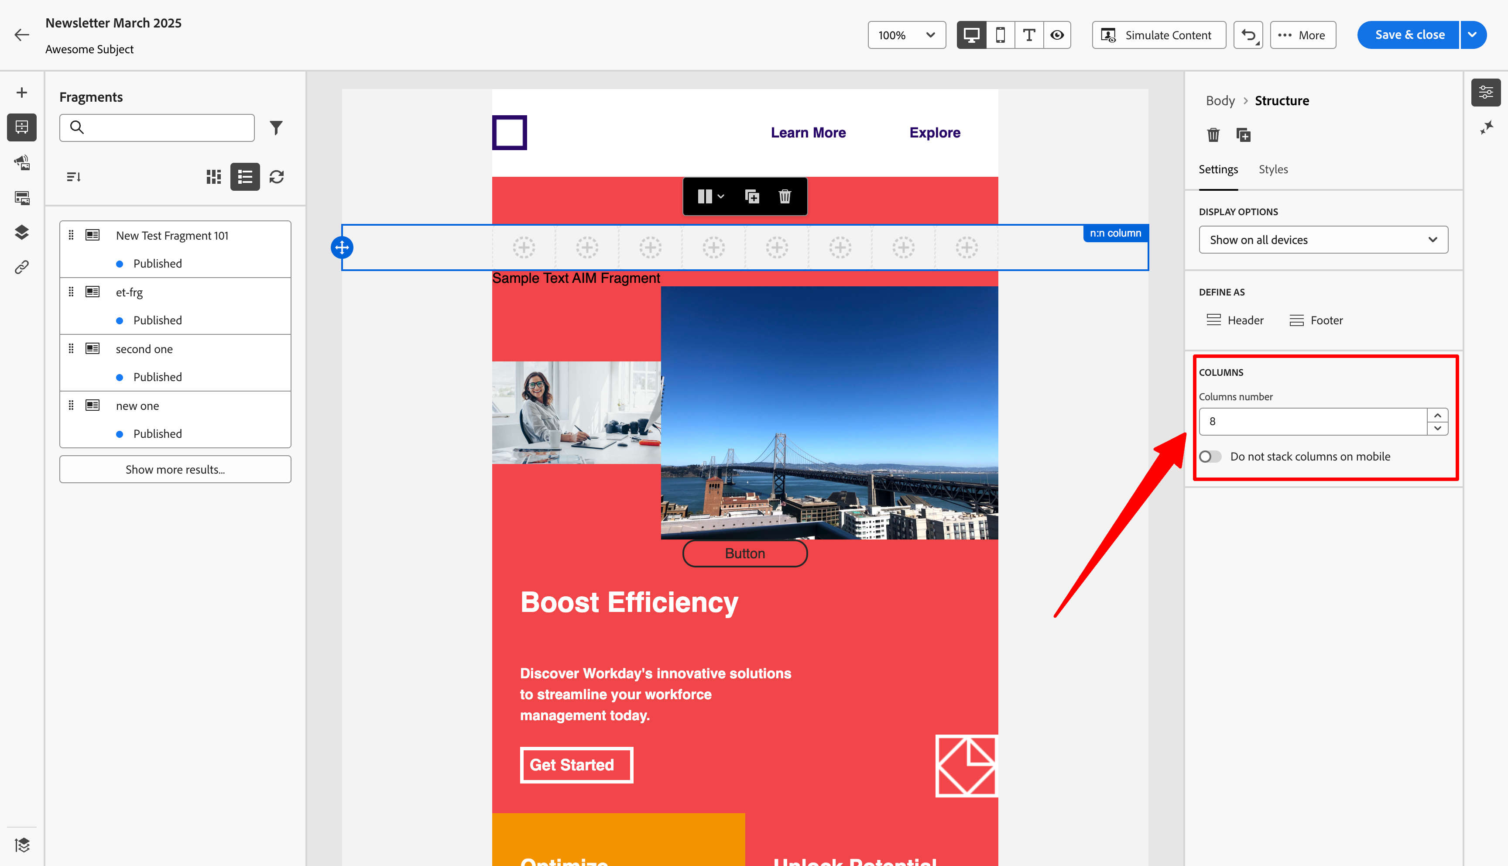Screen dimensions: 1508x866
Task: Undo the last change
Action: (x=1248, y=34)
